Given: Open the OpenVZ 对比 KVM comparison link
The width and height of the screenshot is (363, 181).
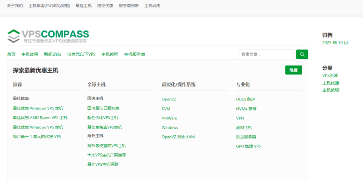Looking at the screenshot, I should click(x=178, y=137).
